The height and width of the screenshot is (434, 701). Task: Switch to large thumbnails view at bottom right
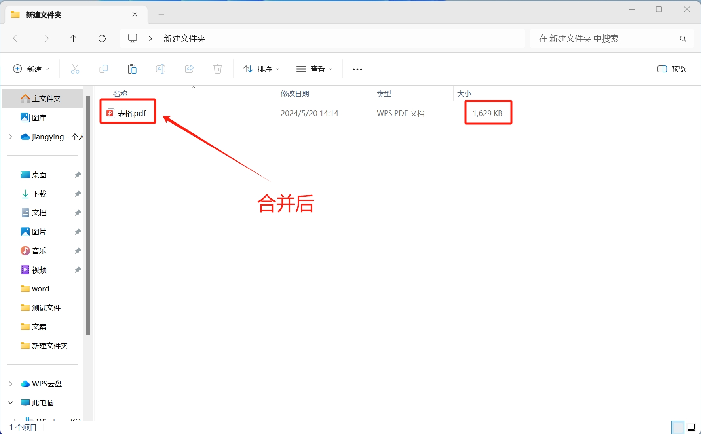coord(690,427)
